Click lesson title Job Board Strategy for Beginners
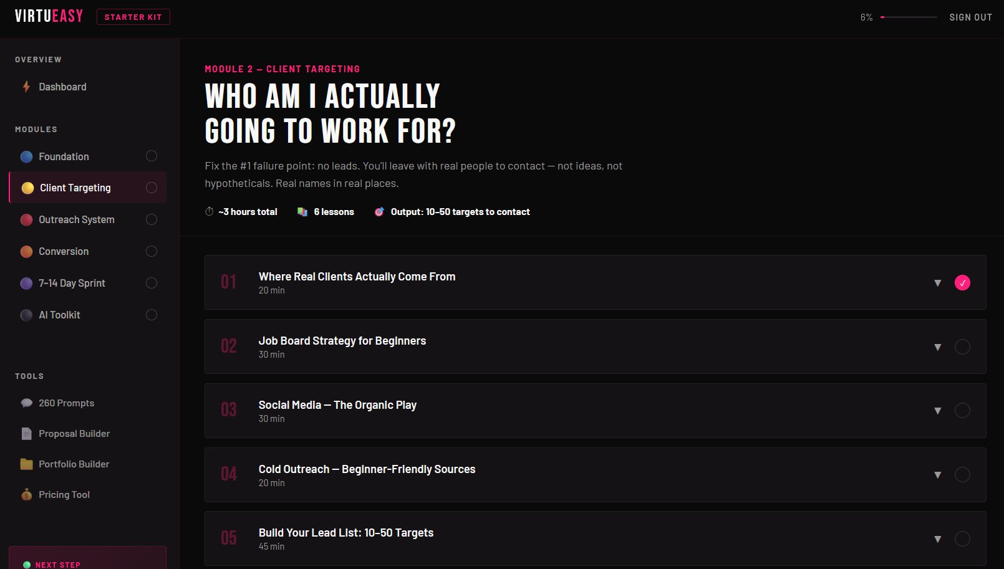Viewport: 1004px width, 569px height. [x=342, y=340]
